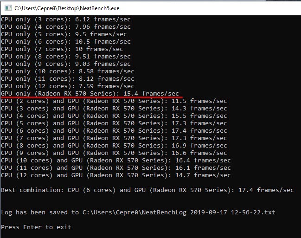Click the CPU 11 cores and GPU line
This screenshot has height=238, width=301.
[116, 168]
